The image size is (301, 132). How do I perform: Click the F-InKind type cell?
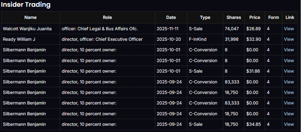point(199,39)
